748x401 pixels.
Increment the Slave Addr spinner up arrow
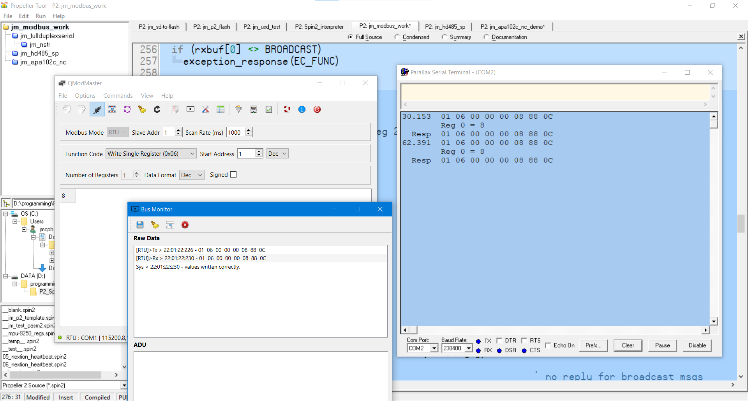point(178,130)
